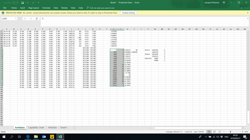Click the Enable Editing button
This screenshot has height=140, width=250.
click(129, 13)
